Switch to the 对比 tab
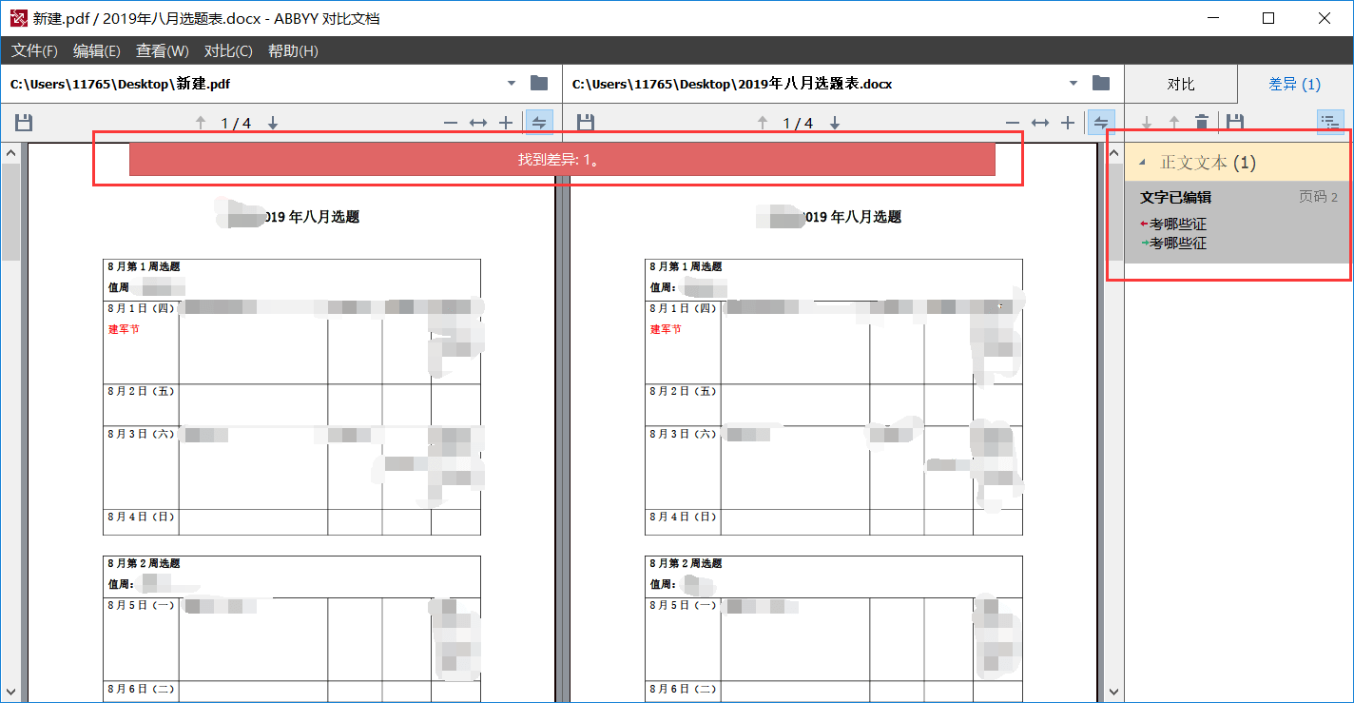Image resolution: width=1354 pixels, height=703 pixels. 1181,85
